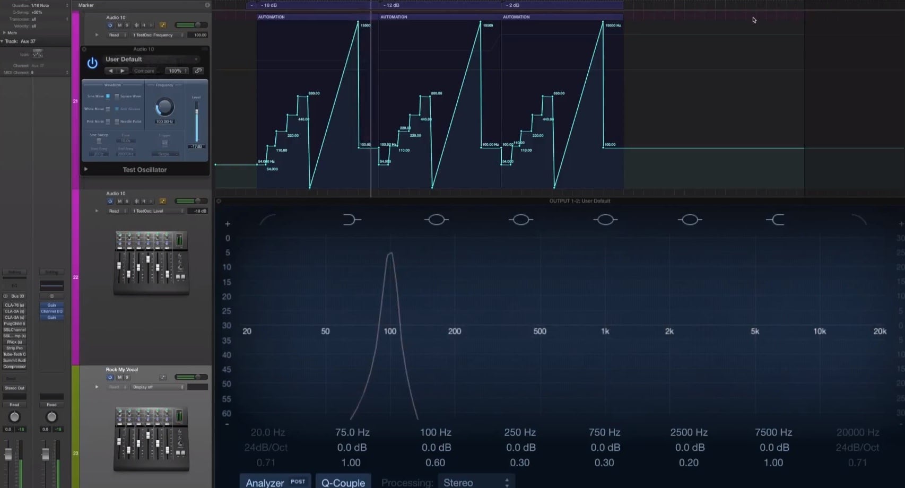Record-enable the Audio 10 Frequency track
Screen dimensions: 905x488
click(143, 25)
